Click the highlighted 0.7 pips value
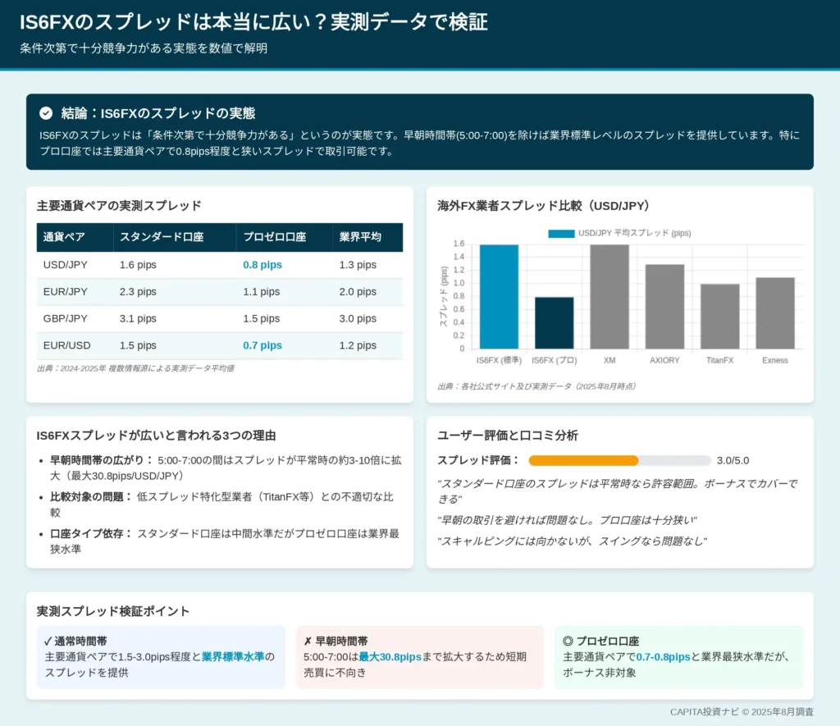The height and width of the screenshot is (726, 840). pyautogui.click(x=262, y=345)
